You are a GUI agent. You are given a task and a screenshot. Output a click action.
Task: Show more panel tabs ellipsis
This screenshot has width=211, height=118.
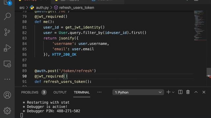tap(99, 92)
